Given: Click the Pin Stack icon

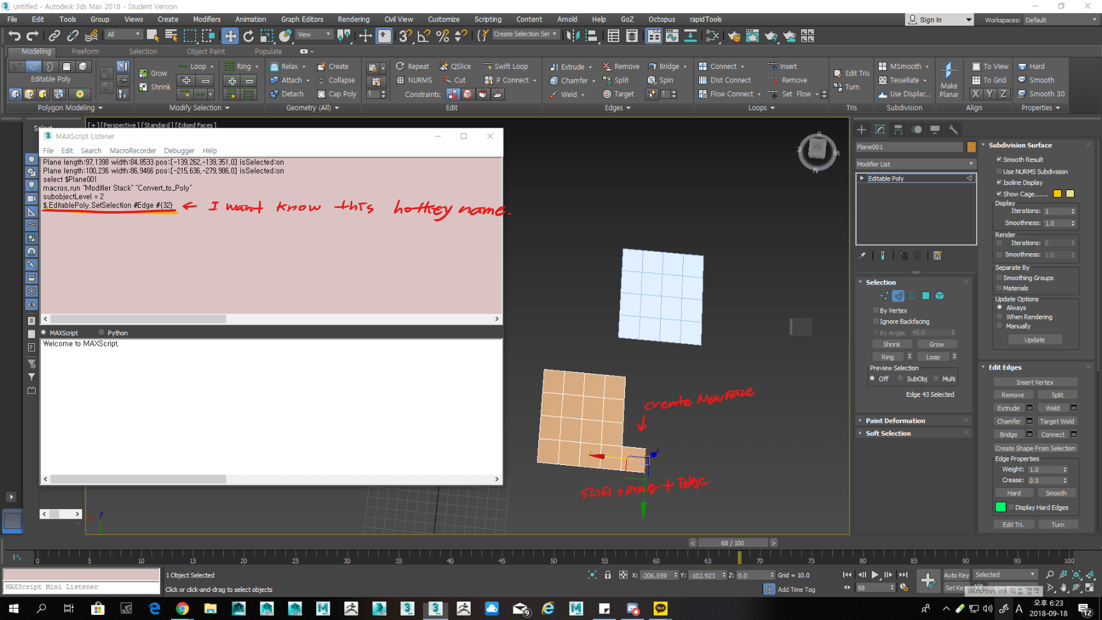Looking at the screenshot, I should pos(862,256).
